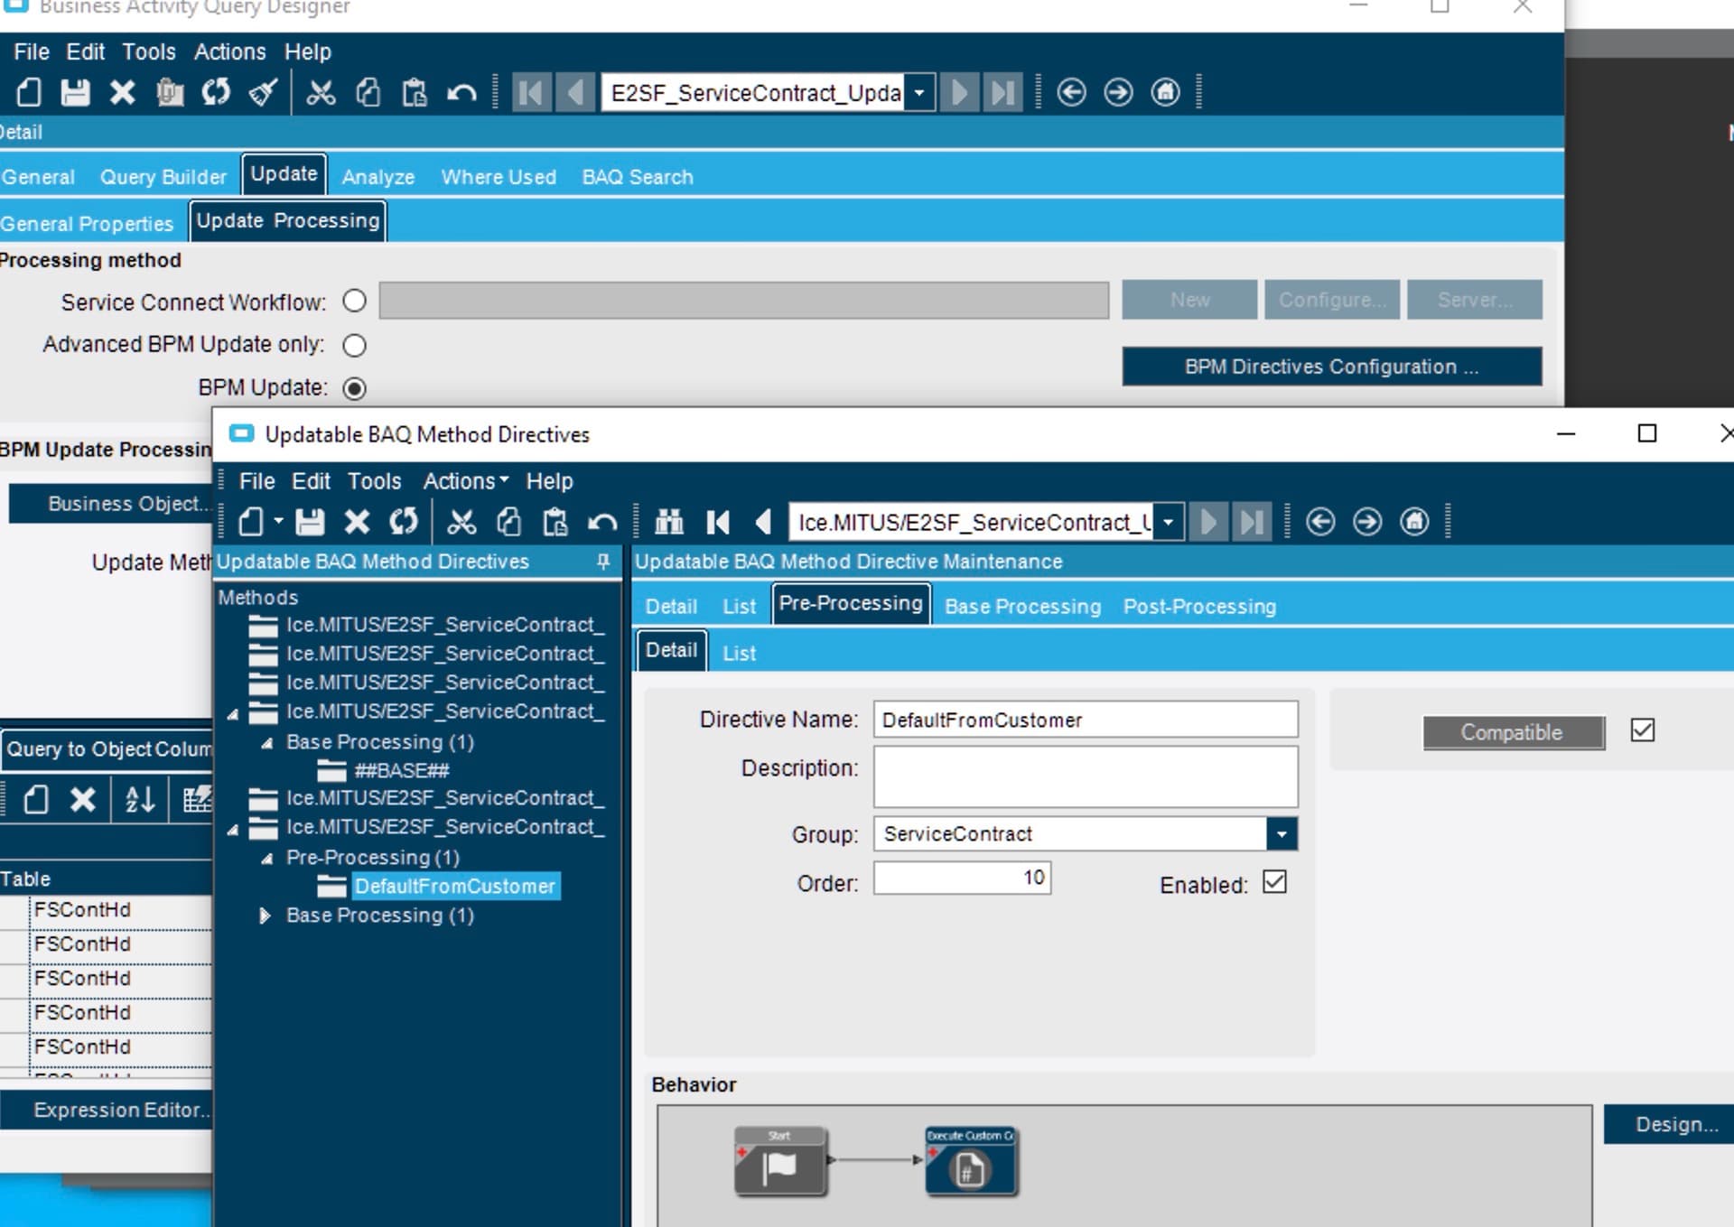The width and height of the screenshot is (1734, 1227).
Task: Click the Design... button
Action: (1676, 1124)
